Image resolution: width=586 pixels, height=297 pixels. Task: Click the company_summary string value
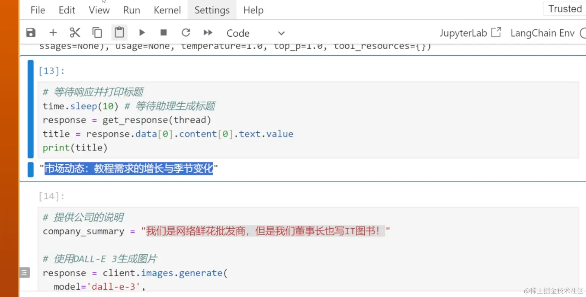(265, 231)
